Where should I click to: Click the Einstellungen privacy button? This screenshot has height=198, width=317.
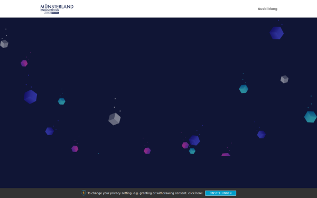tap(220, 193)
